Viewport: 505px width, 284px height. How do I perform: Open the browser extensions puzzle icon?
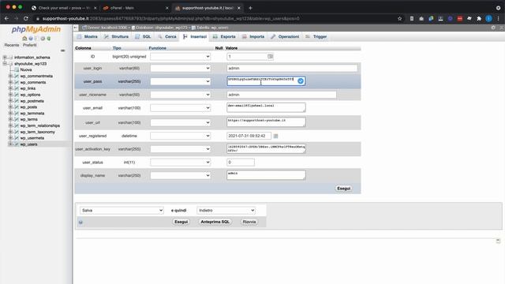pyautogui.click(x=479, y=19)
